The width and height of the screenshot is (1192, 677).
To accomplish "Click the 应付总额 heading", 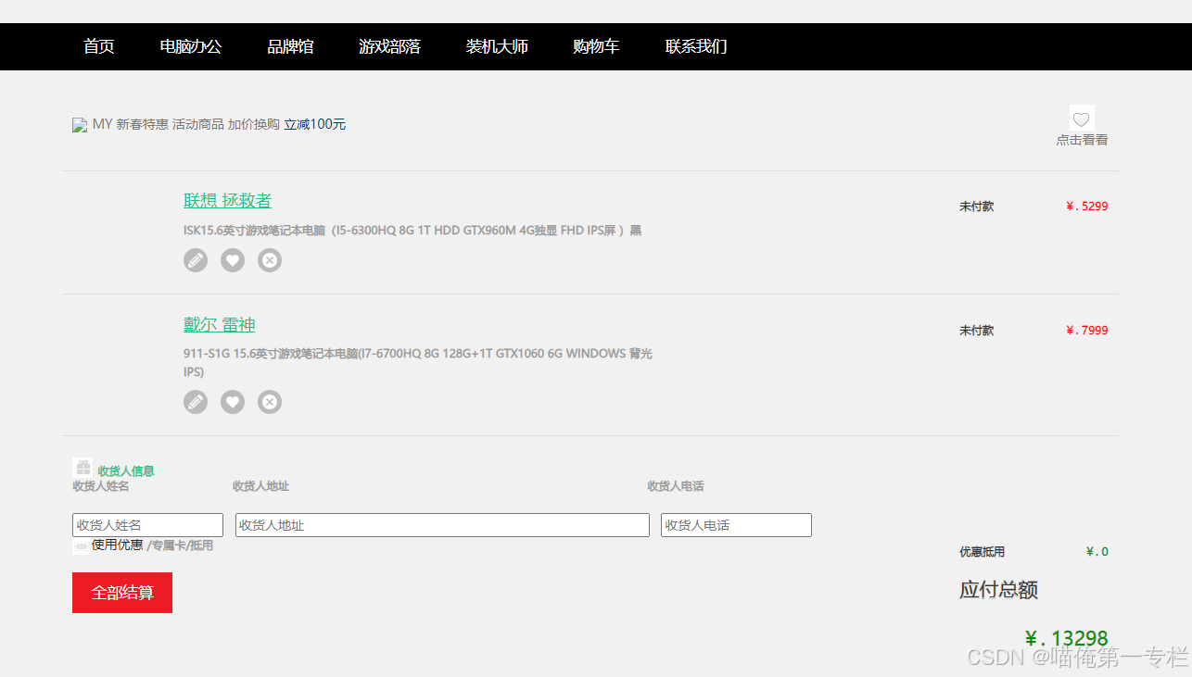I will [998, 590].
